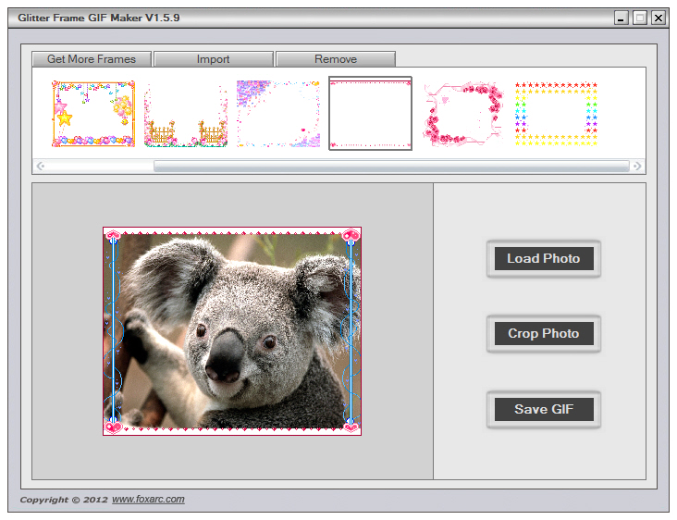Open the www.foxarc.com link
The height and width of the screenshot is (520, 677).
tap(148, 500)
